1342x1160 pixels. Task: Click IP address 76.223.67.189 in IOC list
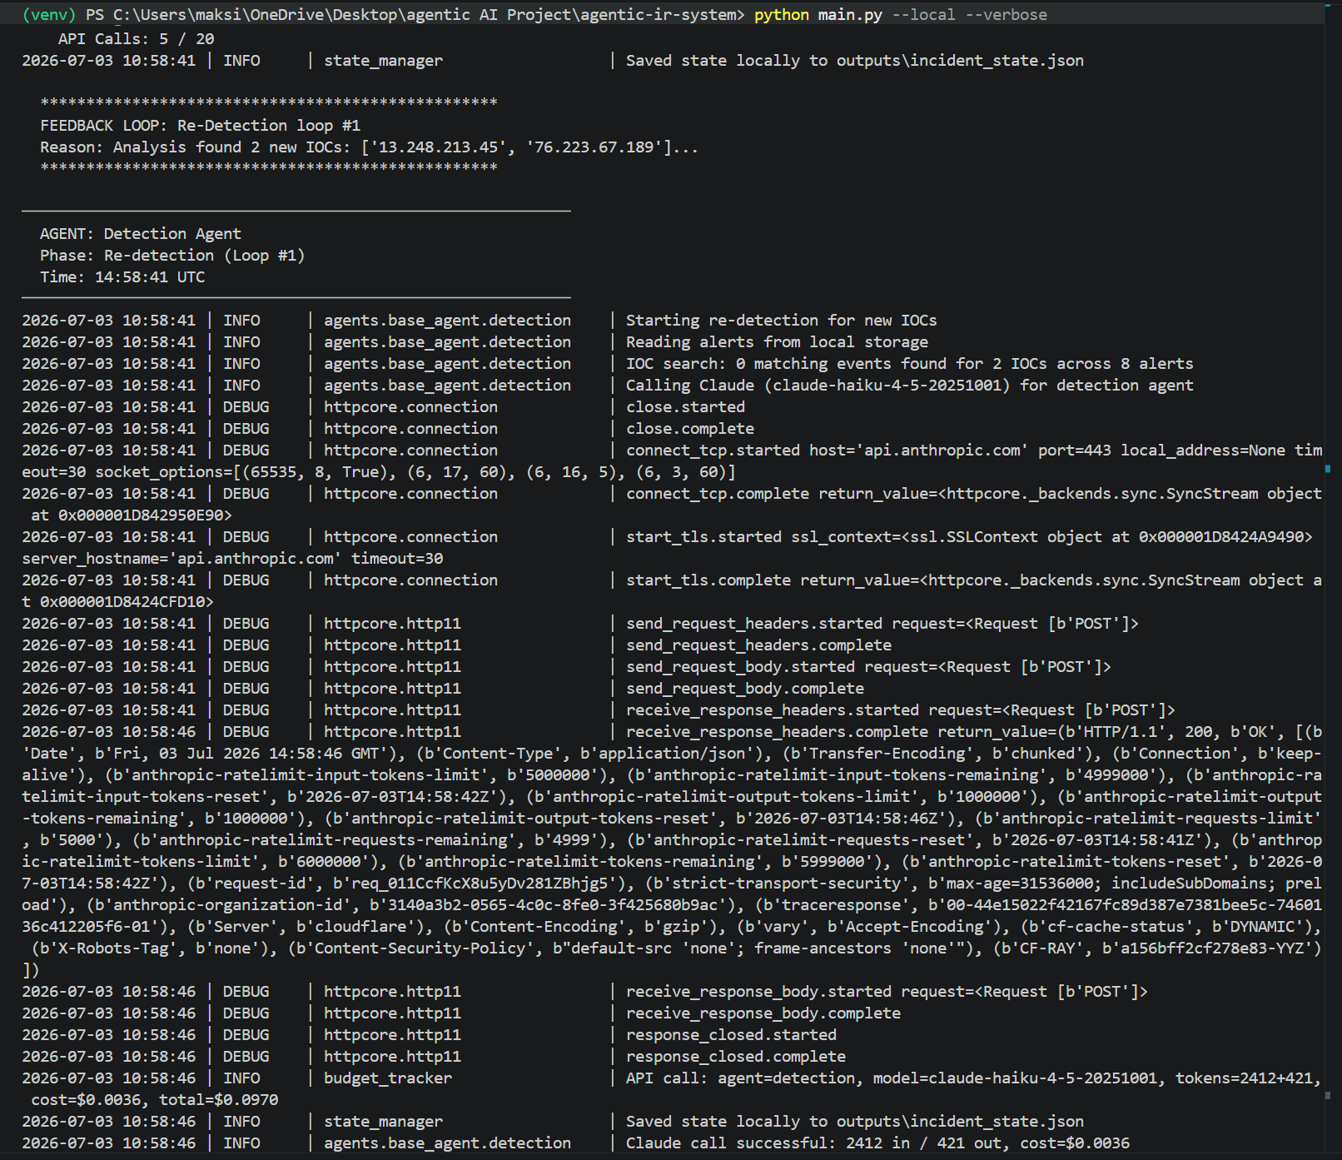[x=590, y=147]
